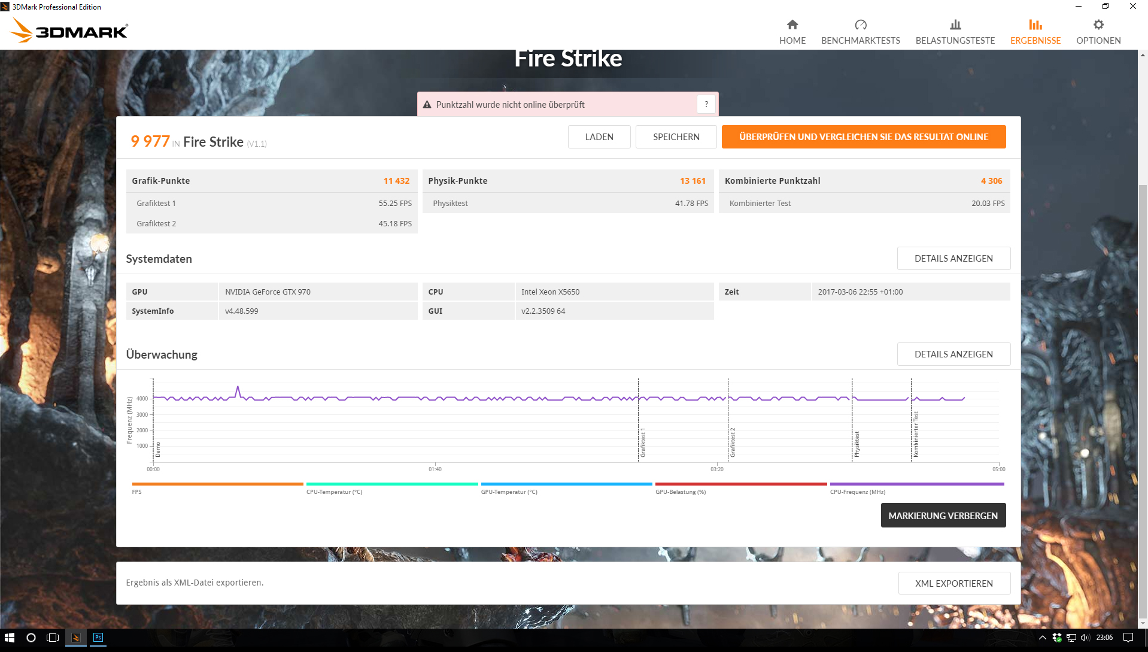1148x652 pixels.
Task: Click MARKIERUNG VERBERGEN button
Action: tap(943, 515)
